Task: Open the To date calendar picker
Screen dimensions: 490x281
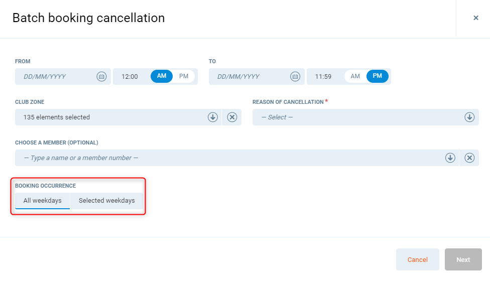Action: pos(295,77)
